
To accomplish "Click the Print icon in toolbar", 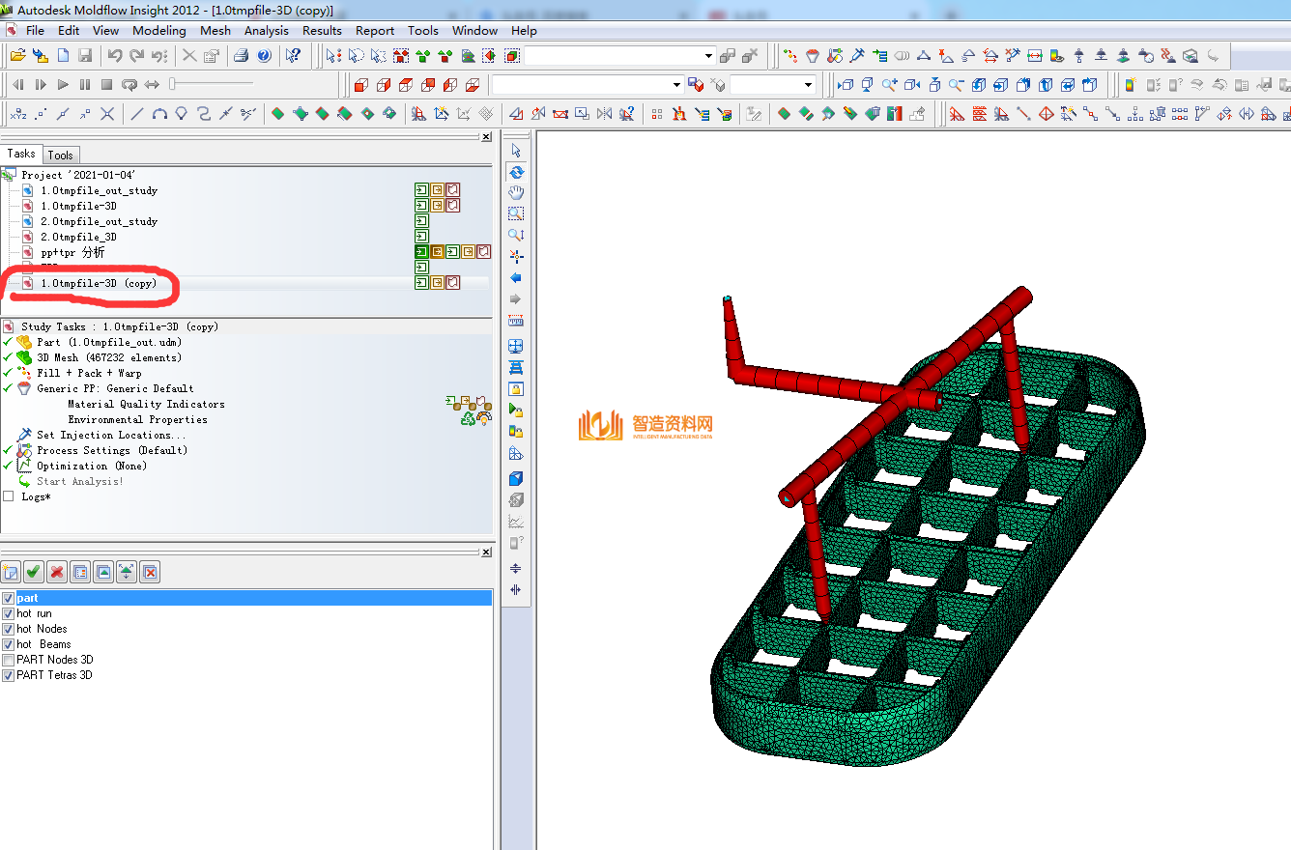I will [242, 56].
